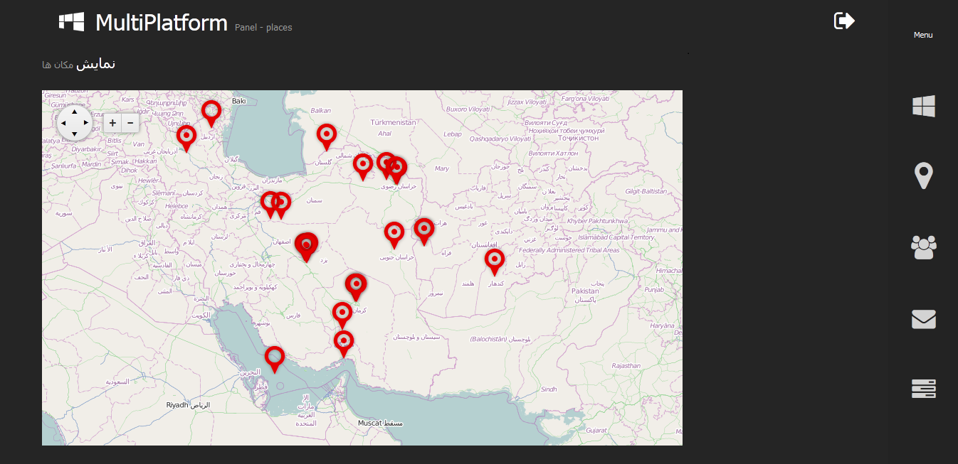Click the Muscat مسقط map label
Screen dimensions: 958x464
tap(380, 423)
